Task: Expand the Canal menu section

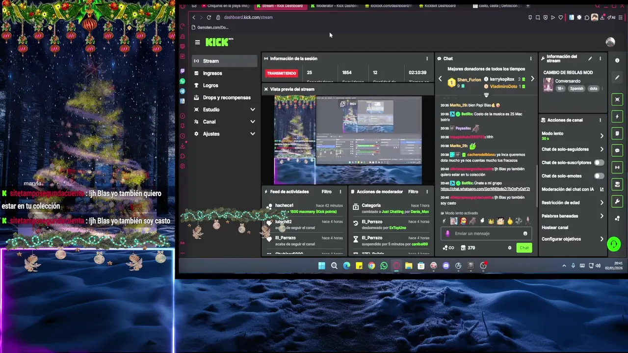Action: point(224,122)
